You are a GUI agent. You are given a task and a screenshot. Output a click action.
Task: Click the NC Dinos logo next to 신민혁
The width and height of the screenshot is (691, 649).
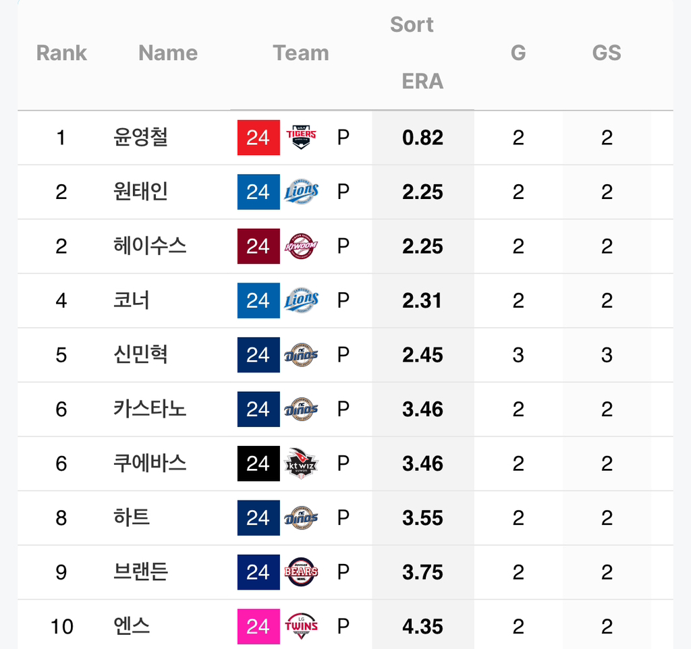301,355
